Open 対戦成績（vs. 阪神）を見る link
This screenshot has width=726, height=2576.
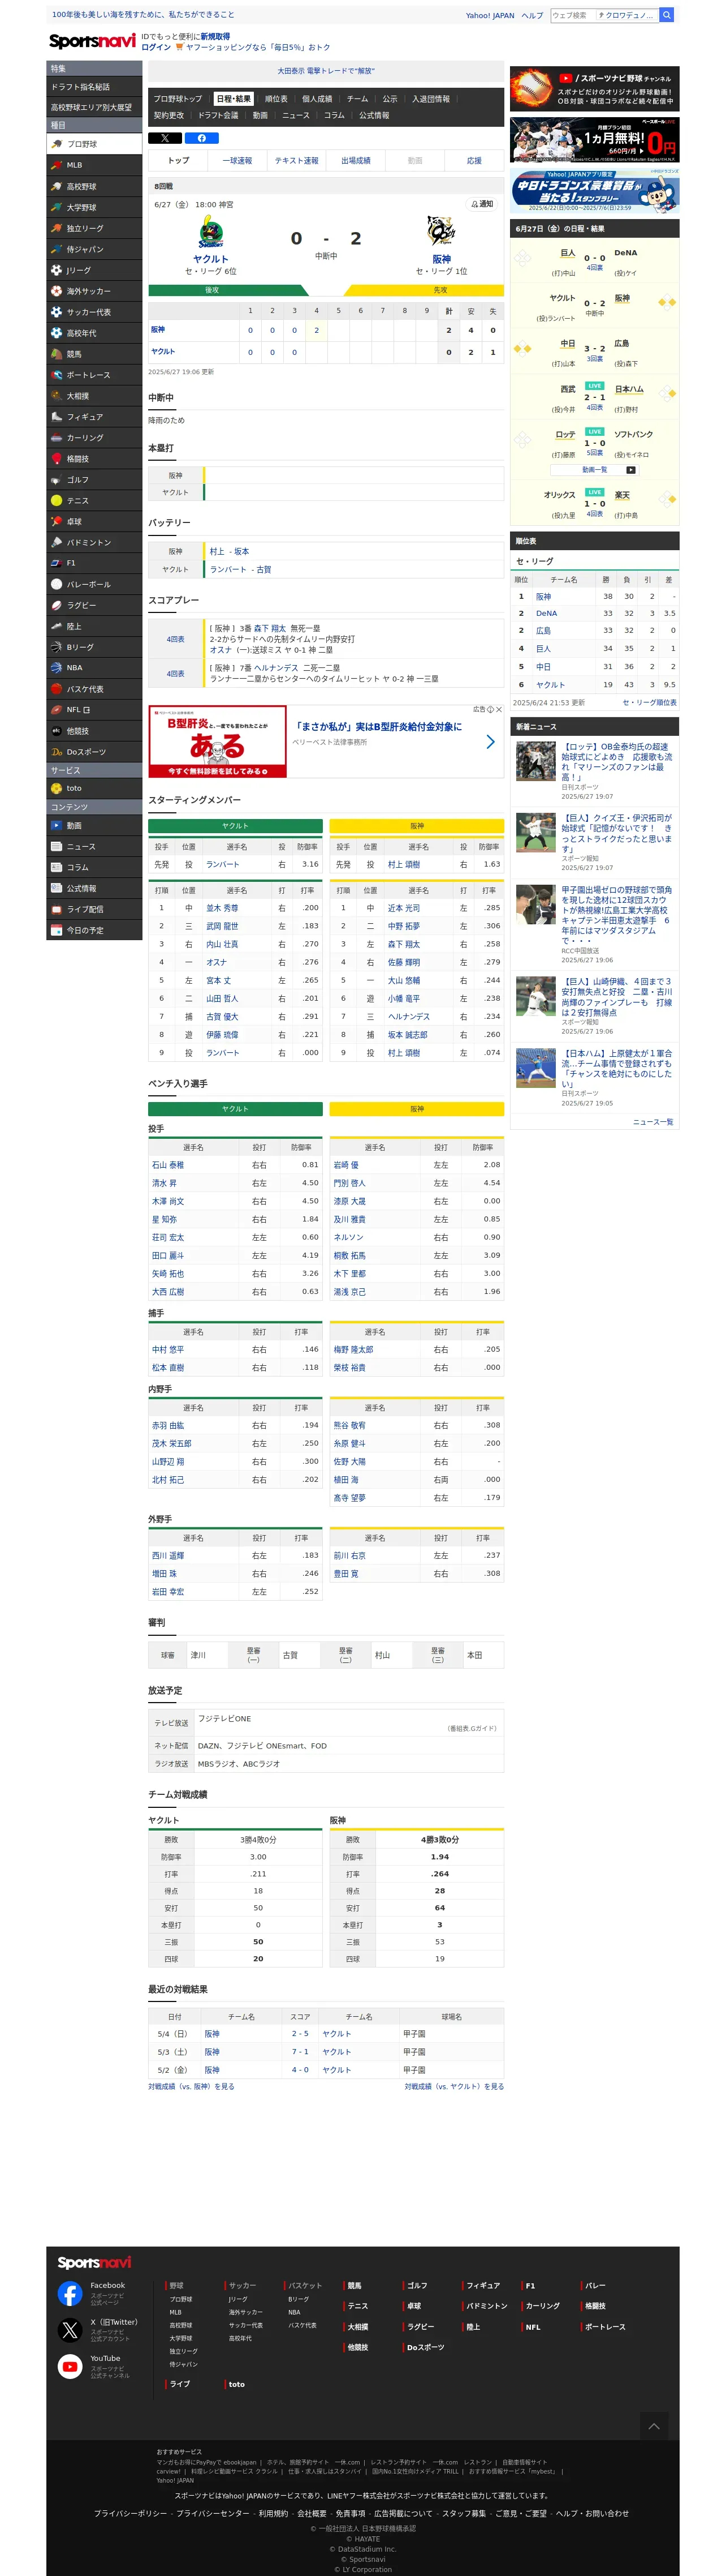tap(192, 2087)
